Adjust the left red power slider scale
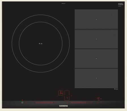127x111 pixels. point(44,103)
